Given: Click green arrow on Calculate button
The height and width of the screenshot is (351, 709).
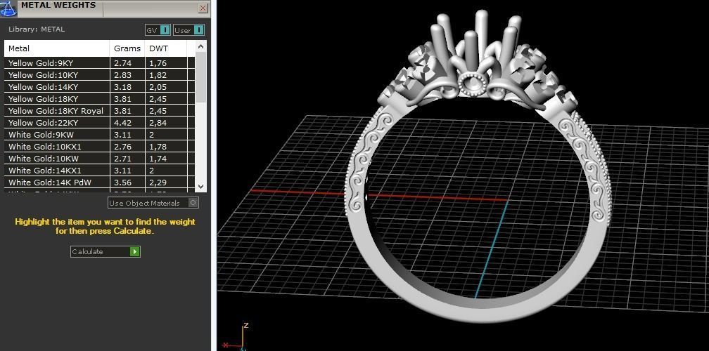Looking at the screenshot, I should [x=135, y=252].
